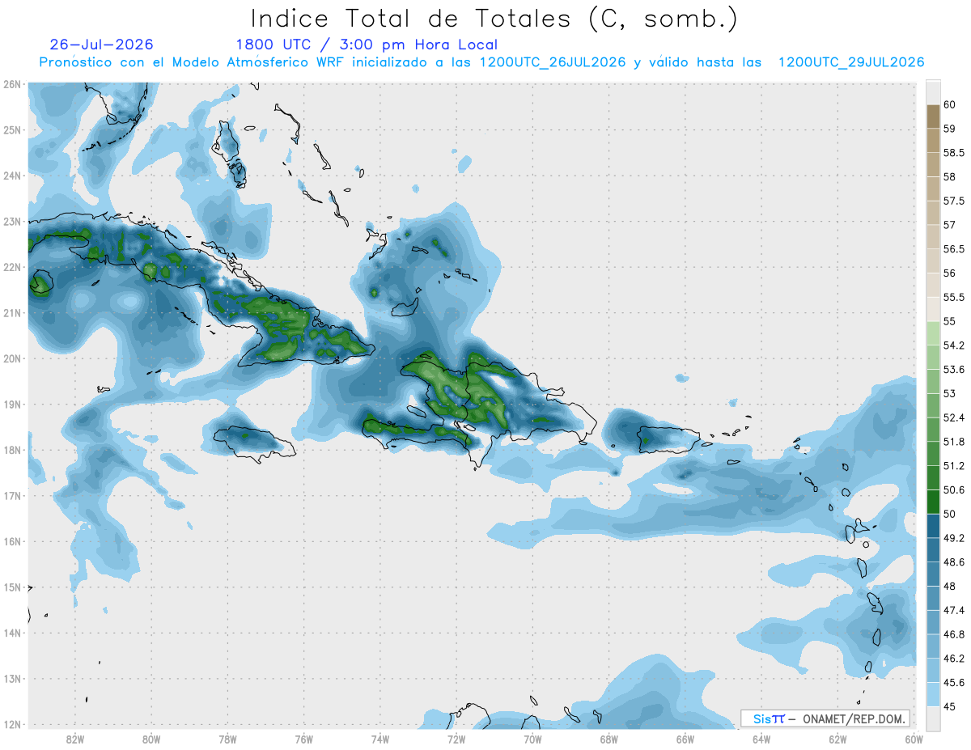Click the colorbar label '51.2'

click(x=953, y=466)
